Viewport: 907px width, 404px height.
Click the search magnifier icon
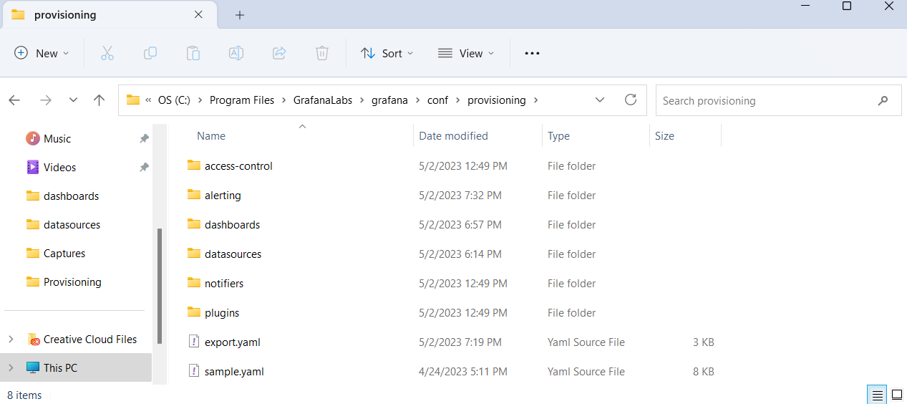pyautogui.click(x=883, y=101)
